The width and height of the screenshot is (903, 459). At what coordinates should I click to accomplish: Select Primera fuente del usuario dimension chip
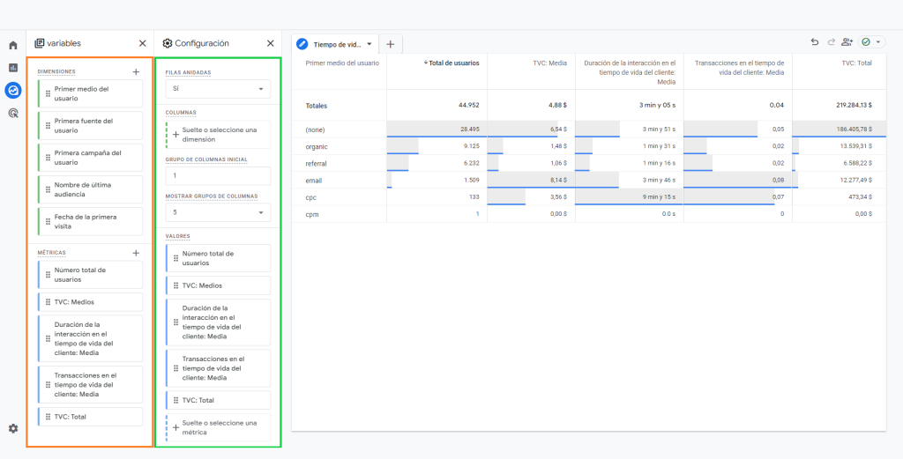[x=90, y=125]
